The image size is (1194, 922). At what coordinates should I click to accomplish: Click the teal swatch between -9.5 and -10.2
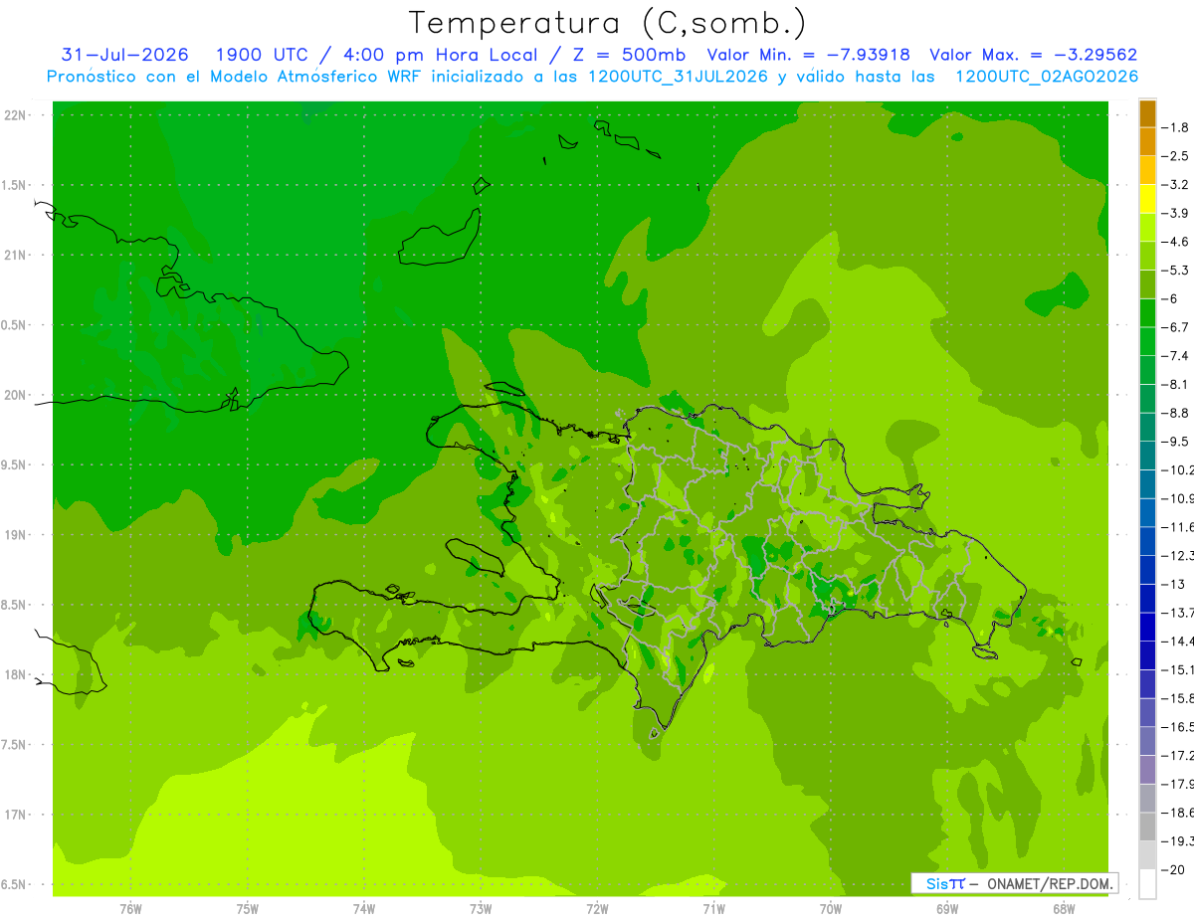[x=1147, y=456]
